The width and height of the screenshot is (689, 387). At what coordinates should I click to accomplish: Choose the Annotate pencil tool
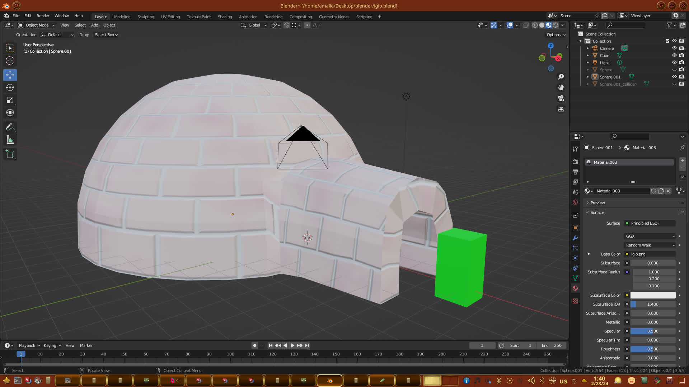10,127
